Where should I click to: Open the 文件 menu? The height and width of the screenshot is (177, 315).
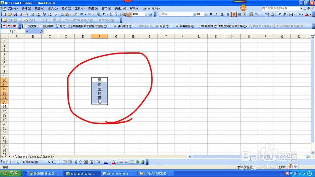(x=13, y=9)
